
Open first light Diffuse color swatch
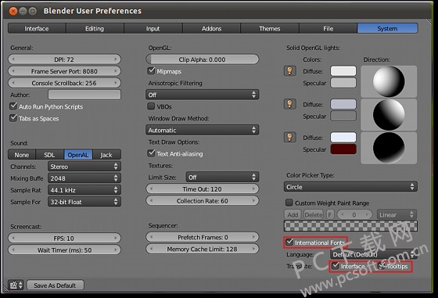coord(343,71)
